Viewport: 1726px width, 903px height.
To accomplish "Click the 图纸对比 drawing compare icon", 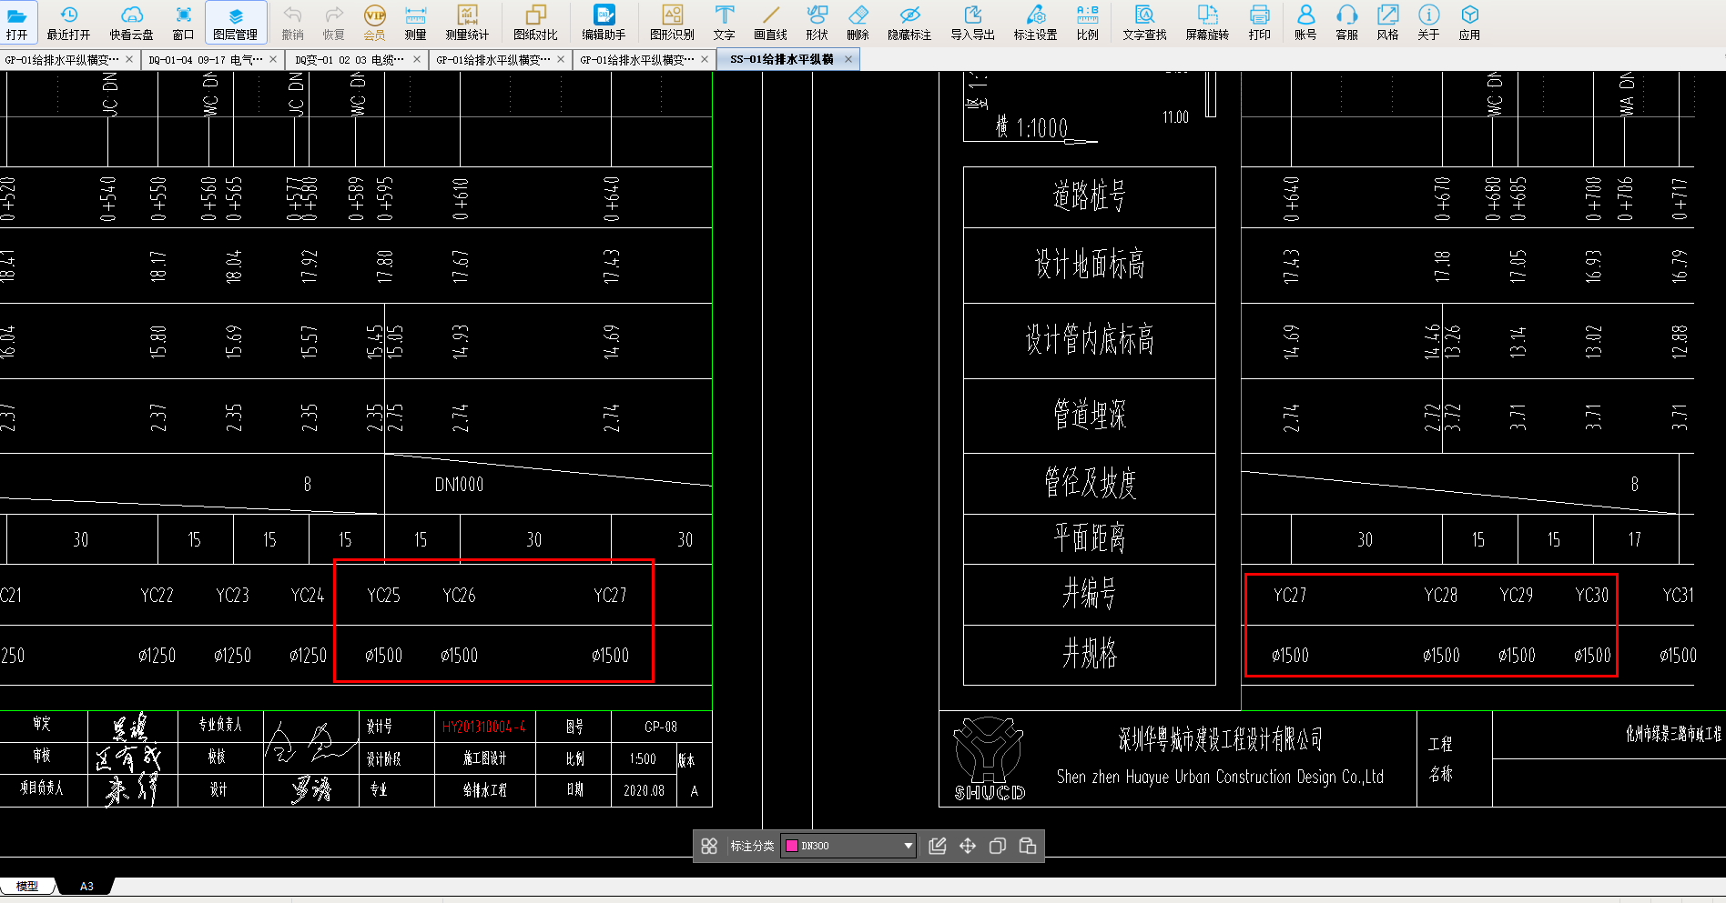I will click(534, 23).
